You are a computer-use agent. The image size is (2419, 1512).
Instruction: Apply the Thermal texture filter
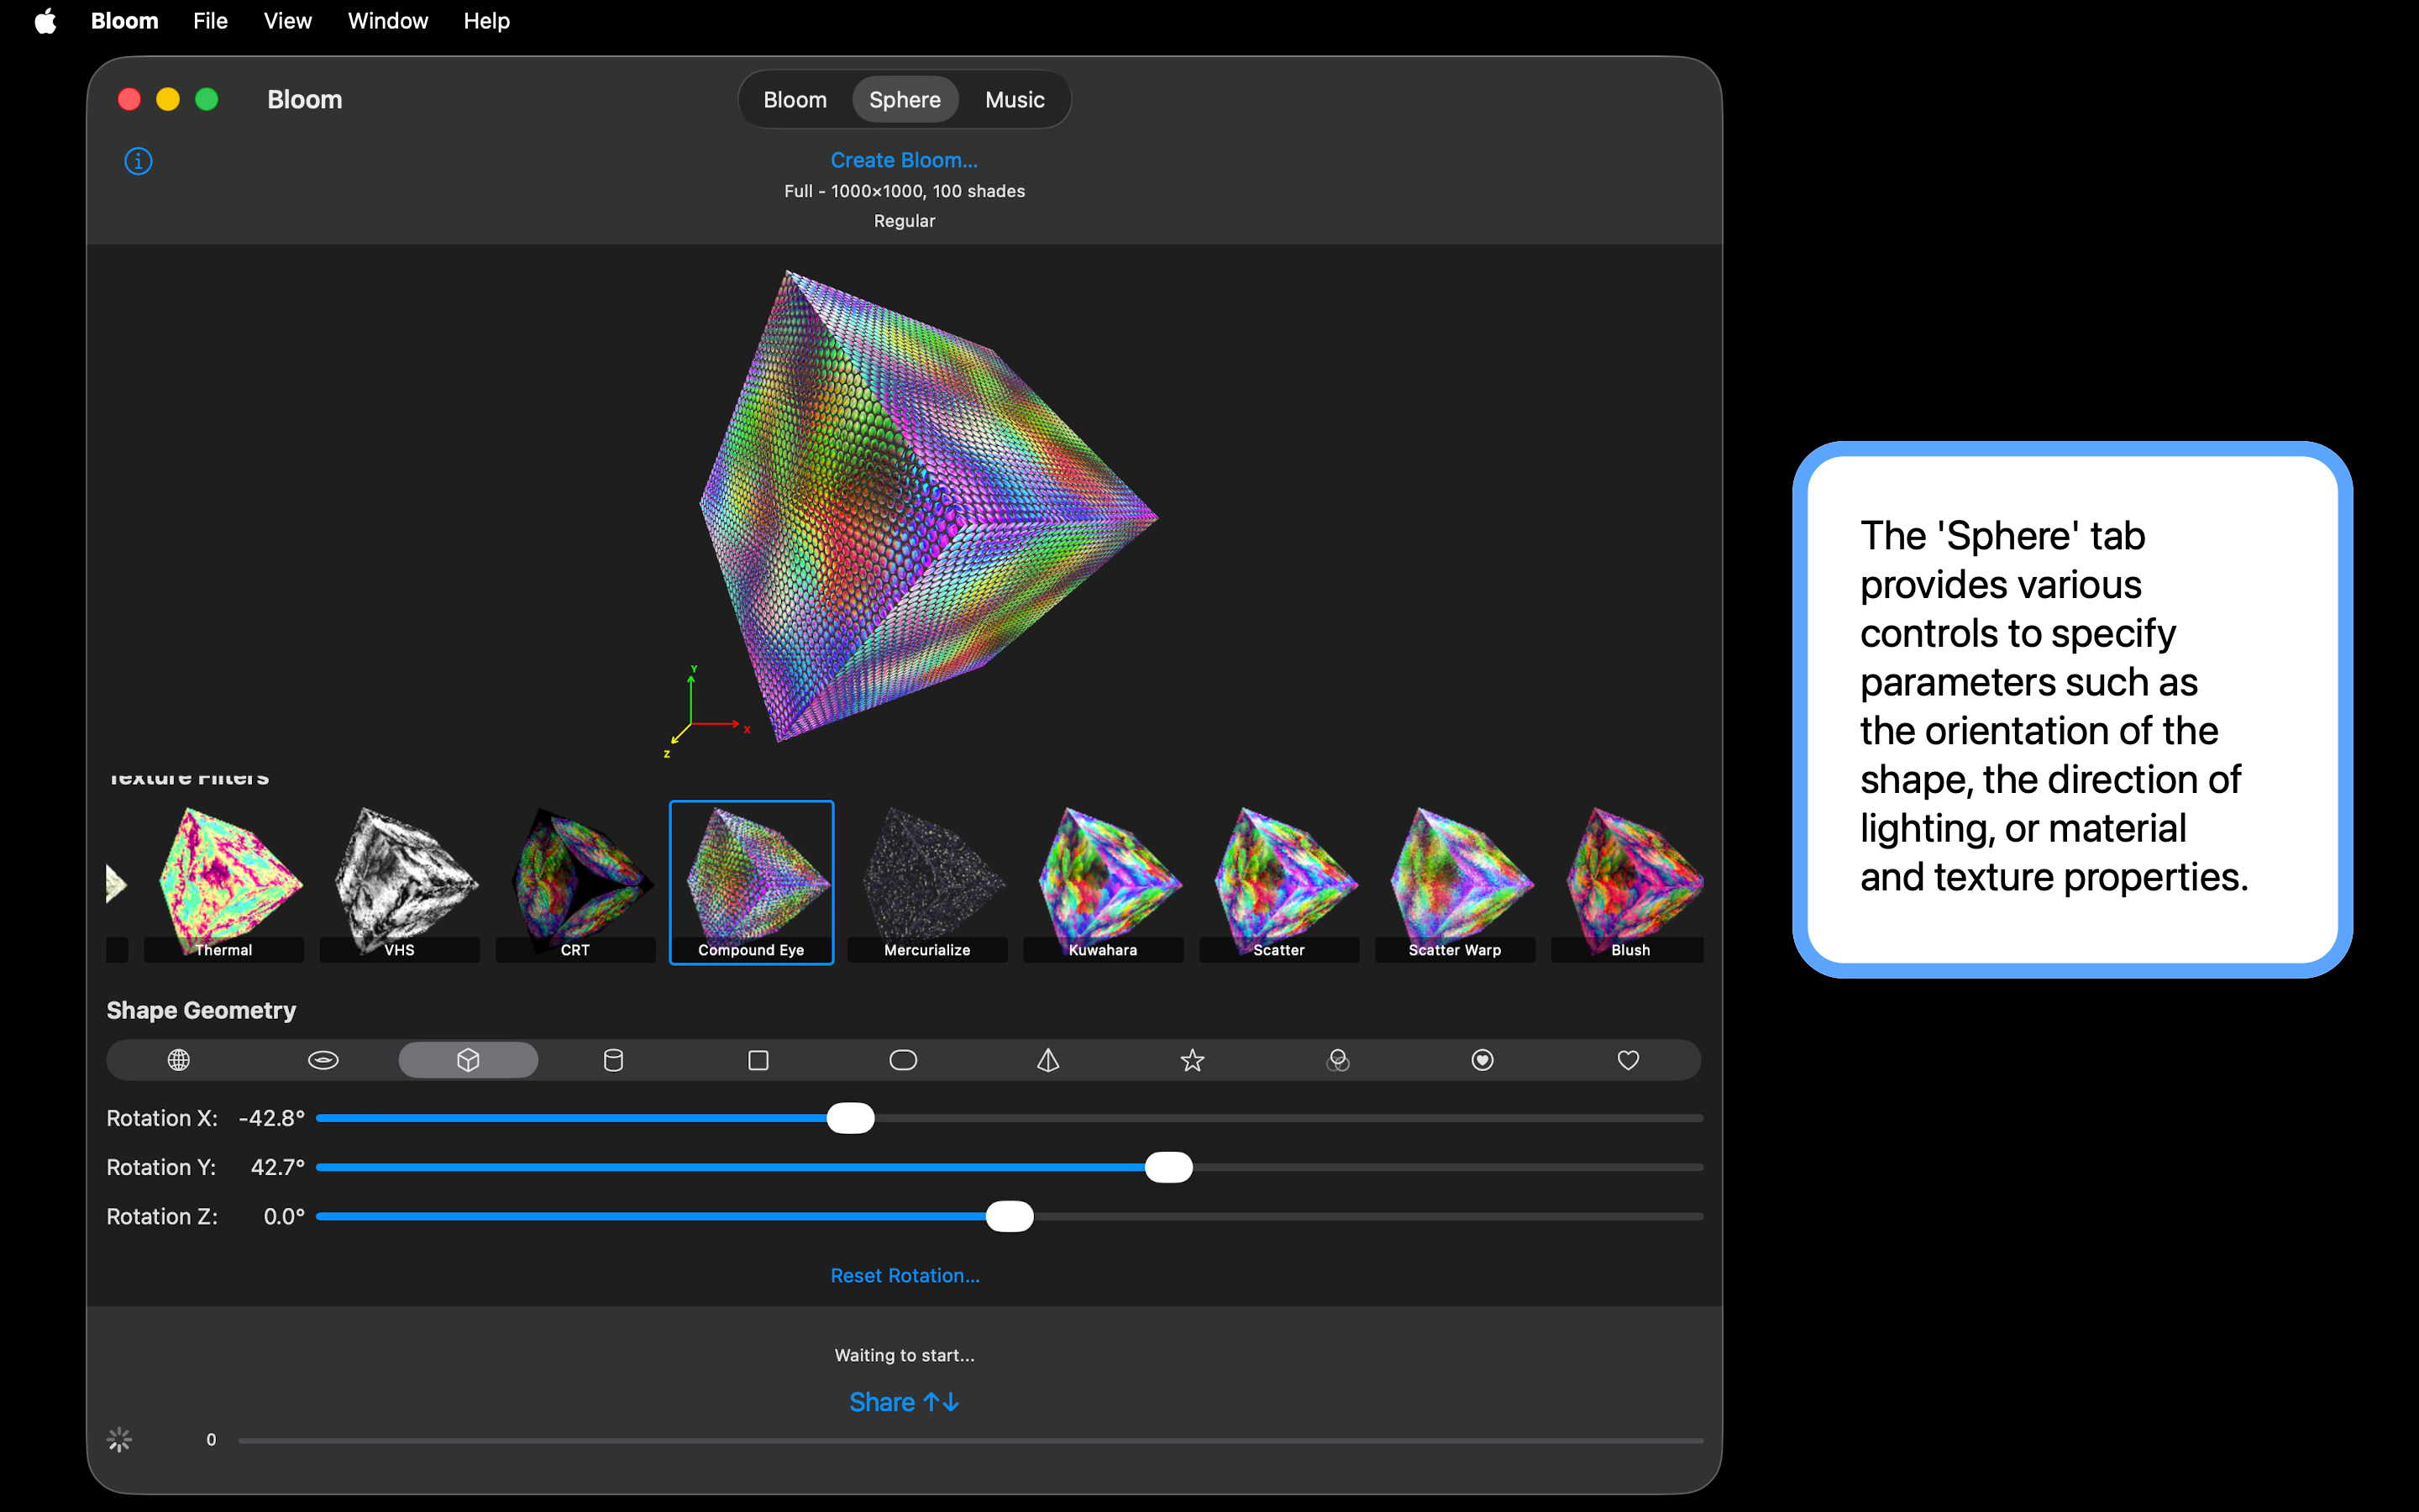click(x=224, y=883)
